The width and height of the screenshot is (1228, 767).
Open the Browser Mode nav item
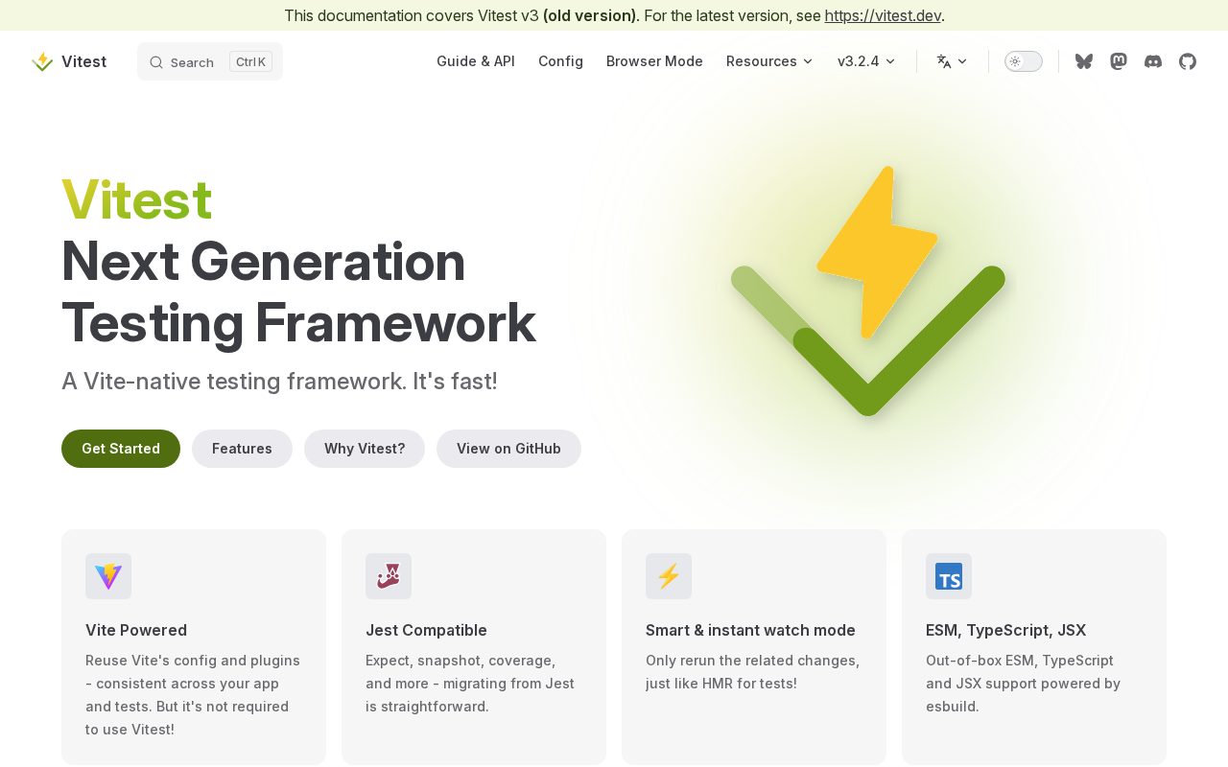[654, 61]
